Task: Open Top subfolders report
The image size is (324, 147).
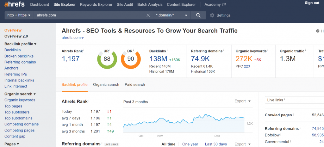Action: tap(17, 112)
